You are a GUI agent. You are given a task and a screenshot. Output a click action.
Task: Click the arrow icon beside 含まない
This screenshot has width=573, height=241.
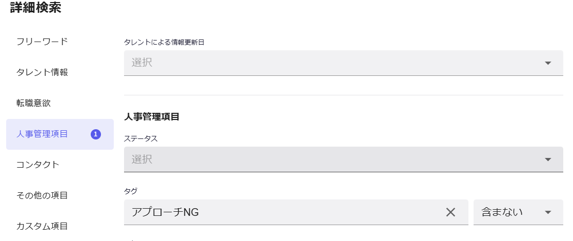tap(548, 212)
